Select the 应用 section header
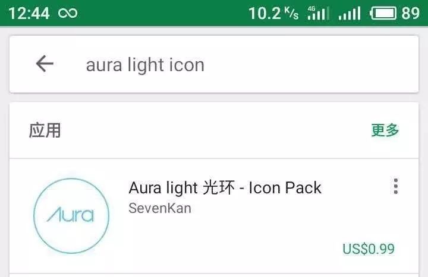The image size is (428, 277). pyautogui.click(x=45, y=130)
